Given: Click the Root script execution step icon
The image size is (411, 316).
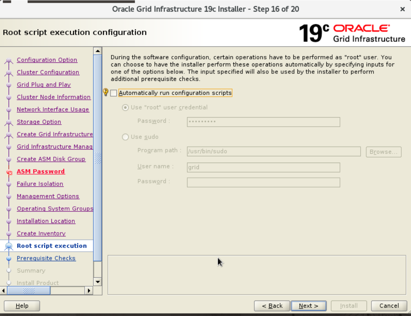Looking at the screenshot, I should [x=9, y=246].
